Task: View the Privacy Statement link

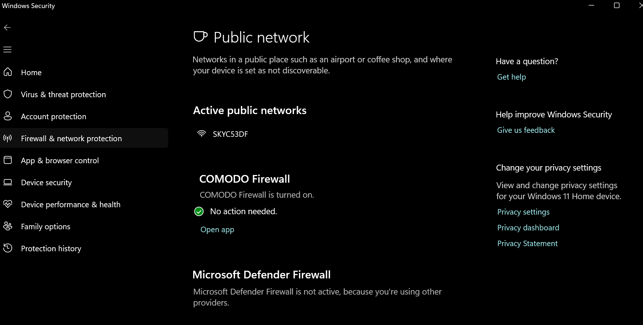Action: 527,244
